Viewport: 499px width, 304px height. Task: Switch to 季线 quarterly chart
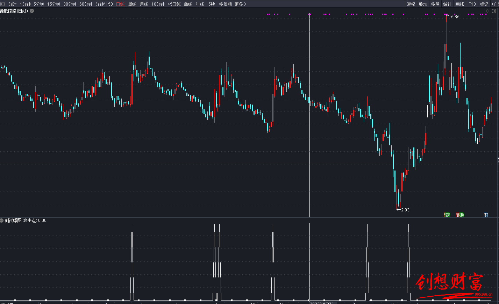(x=188, y=4)
